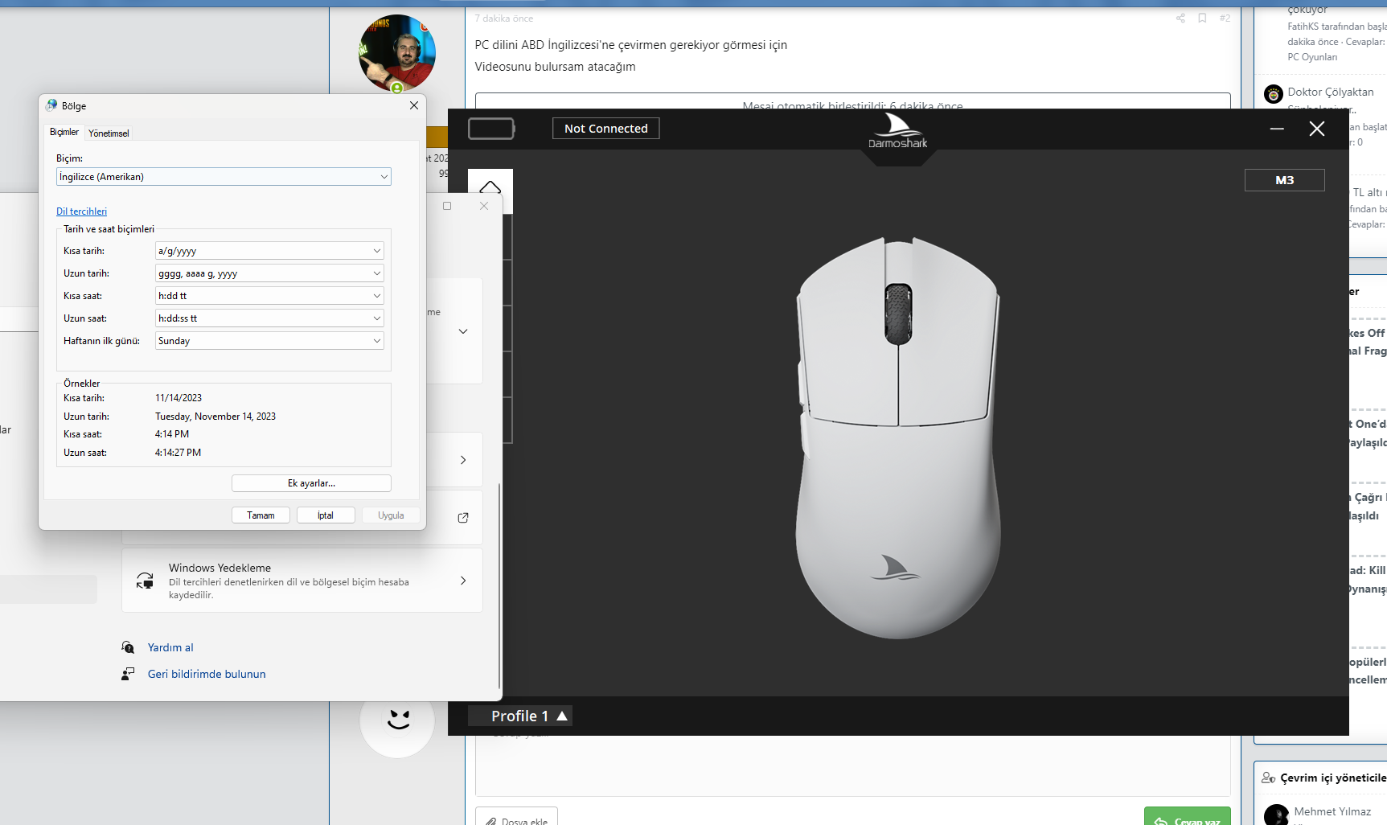Click the Çevrim içi yöneticiler icon
The height and width of the screenshot is (825, 1387).
(x=1269, y=778)
